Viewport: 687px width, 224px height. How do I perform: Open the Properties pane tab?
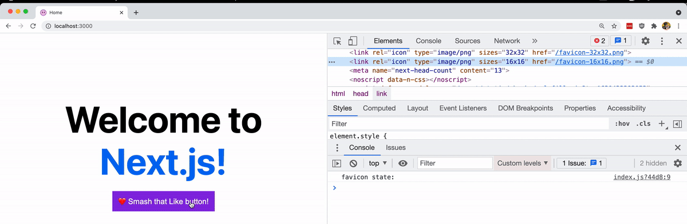coord(580,108)
